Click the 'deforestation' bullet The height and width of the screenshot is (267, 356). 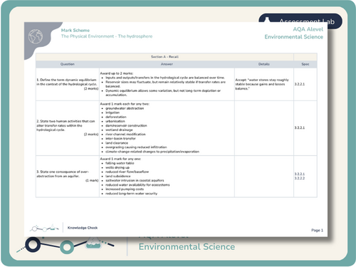pyautogui.click(x=116, y=117)
